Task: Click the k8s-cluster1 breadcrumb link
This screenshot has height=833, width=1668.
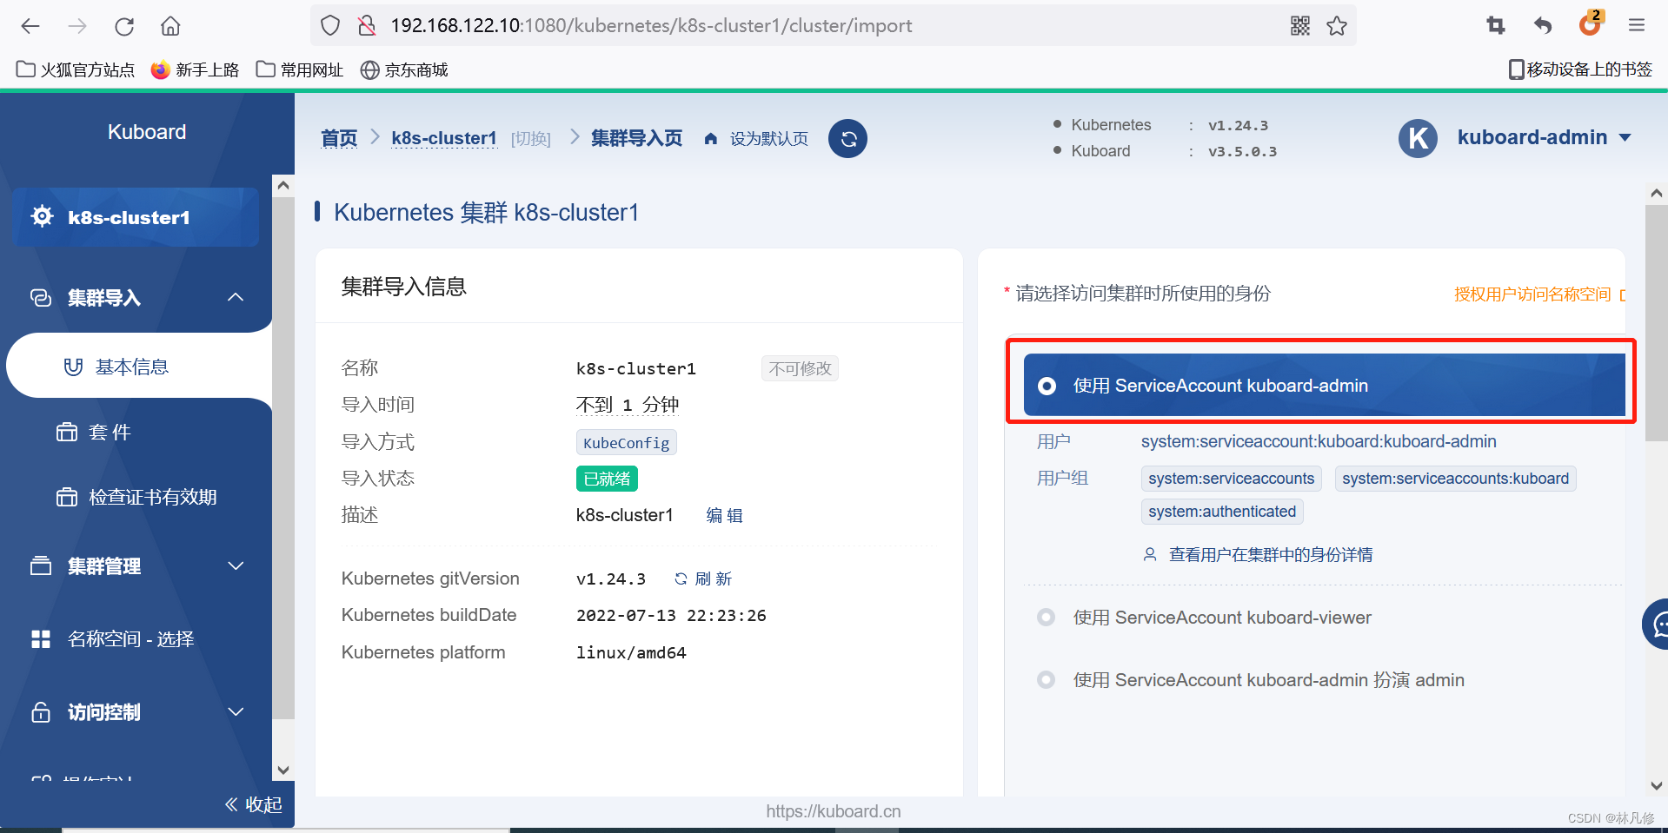Action: [x=444, y=138]
